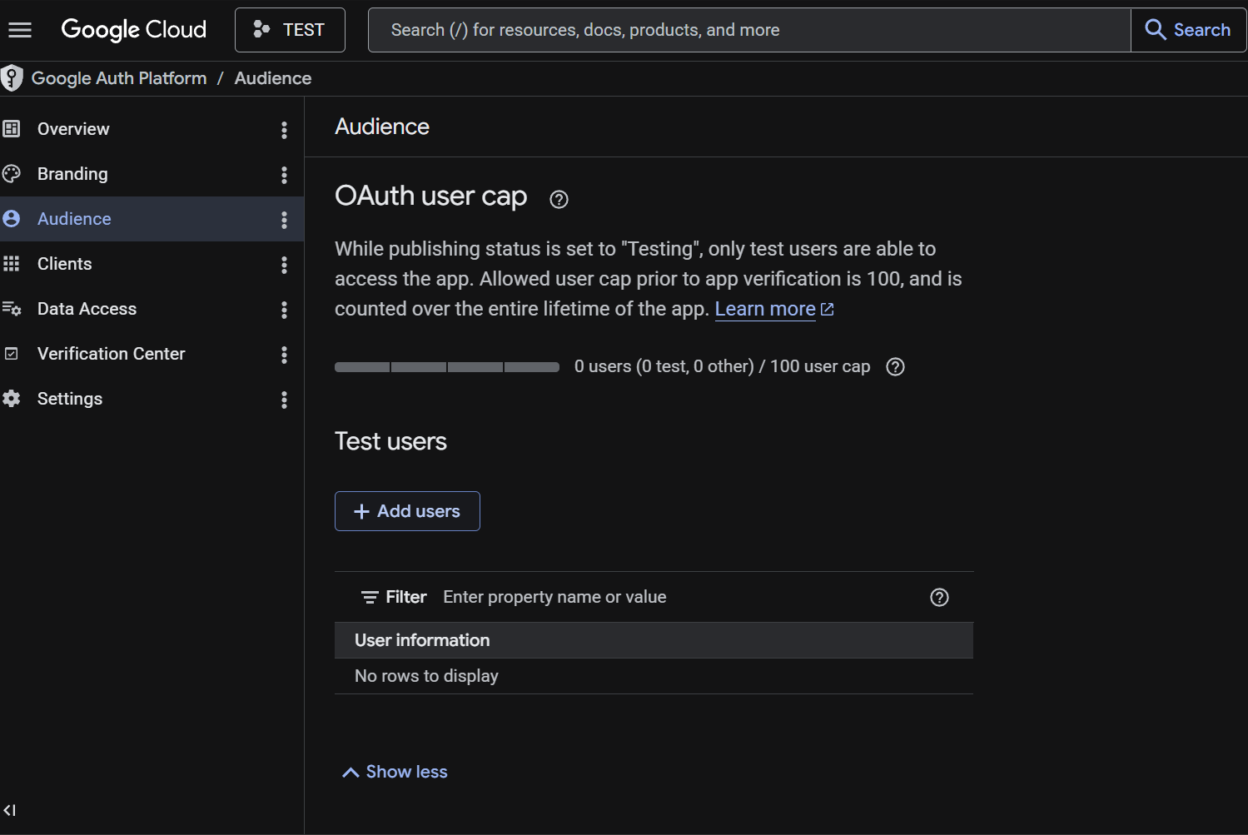Click help icon beside OAuth user cap heading
This screenshot has height=835, width=1248.
click(559, 199)
